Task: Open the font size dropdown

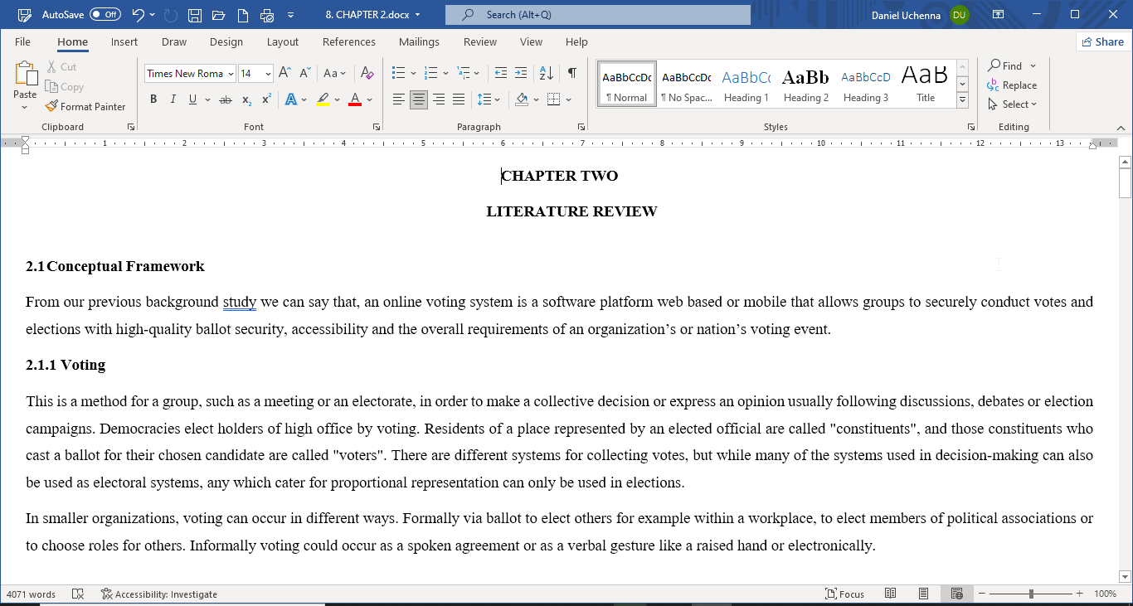Action: pyautogui.click(x=267, y=73)
